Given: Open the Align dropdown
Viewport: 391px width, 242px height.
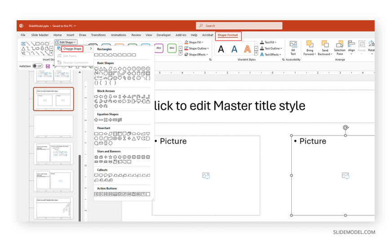Looking at the screenshot, I should [x=351, y=48].
